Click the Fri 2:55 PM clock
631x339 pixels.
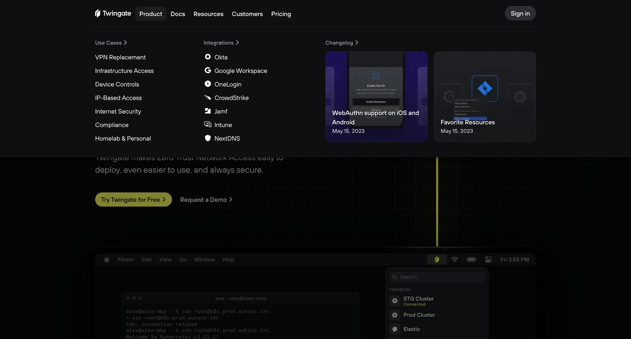(515, 259)
